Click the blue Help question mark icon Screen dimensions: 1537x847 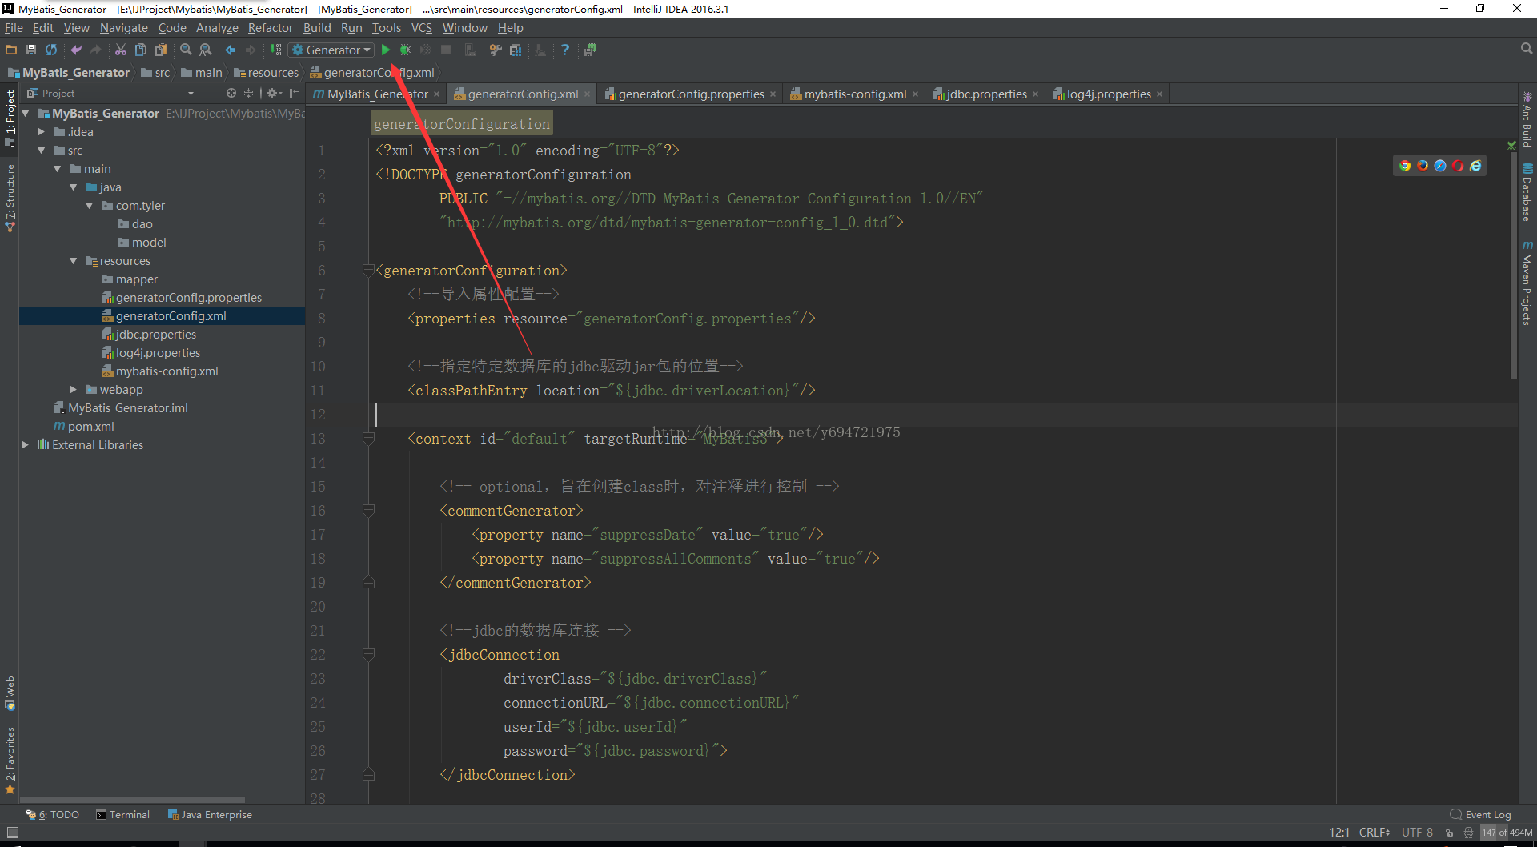565,50
